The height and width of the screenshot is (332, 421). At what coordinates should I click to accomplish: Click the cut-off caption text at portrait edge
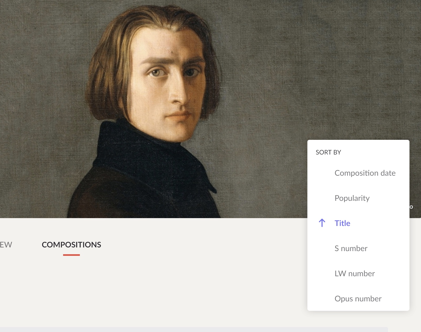(x=411, y=207)
